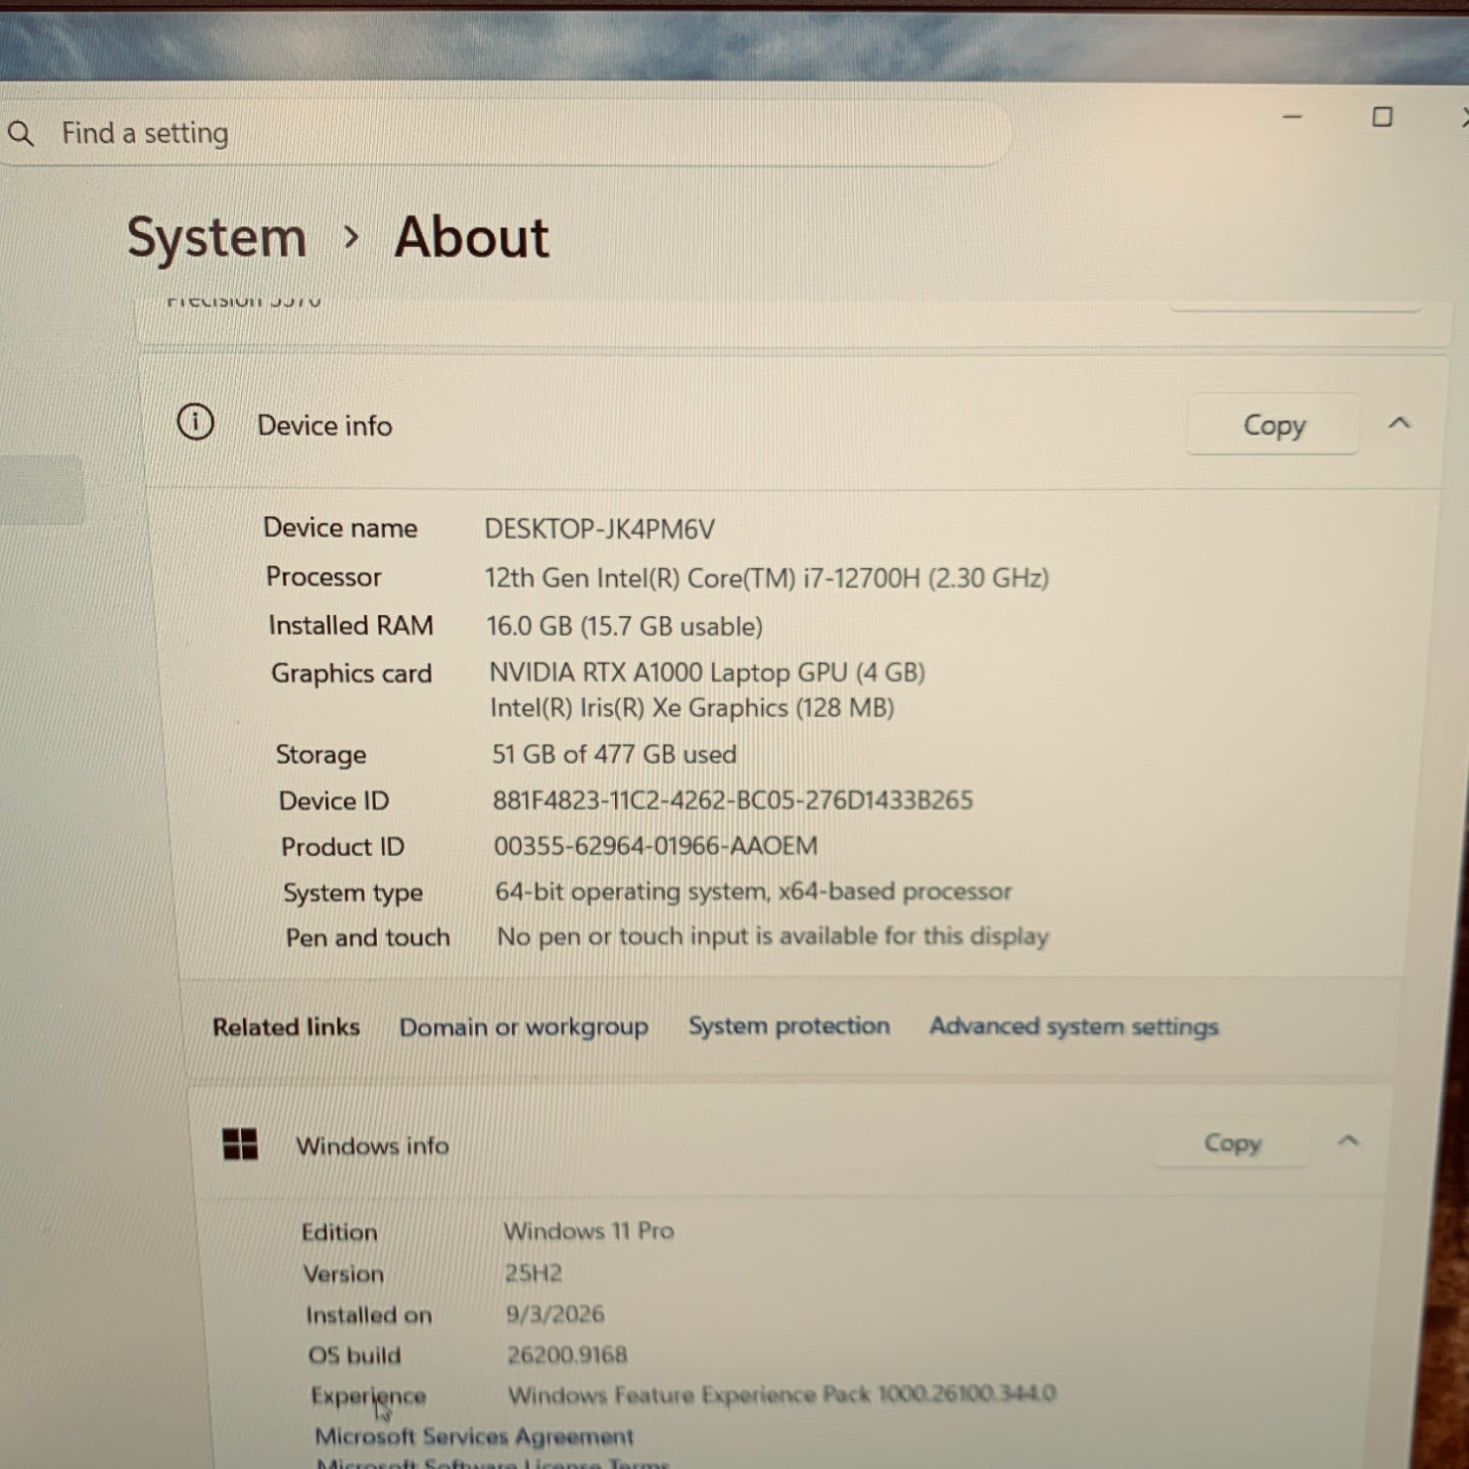Viewport: 1469px width, 1469px height.
Task: Click the Device ID label
Action: click(334, 801)
